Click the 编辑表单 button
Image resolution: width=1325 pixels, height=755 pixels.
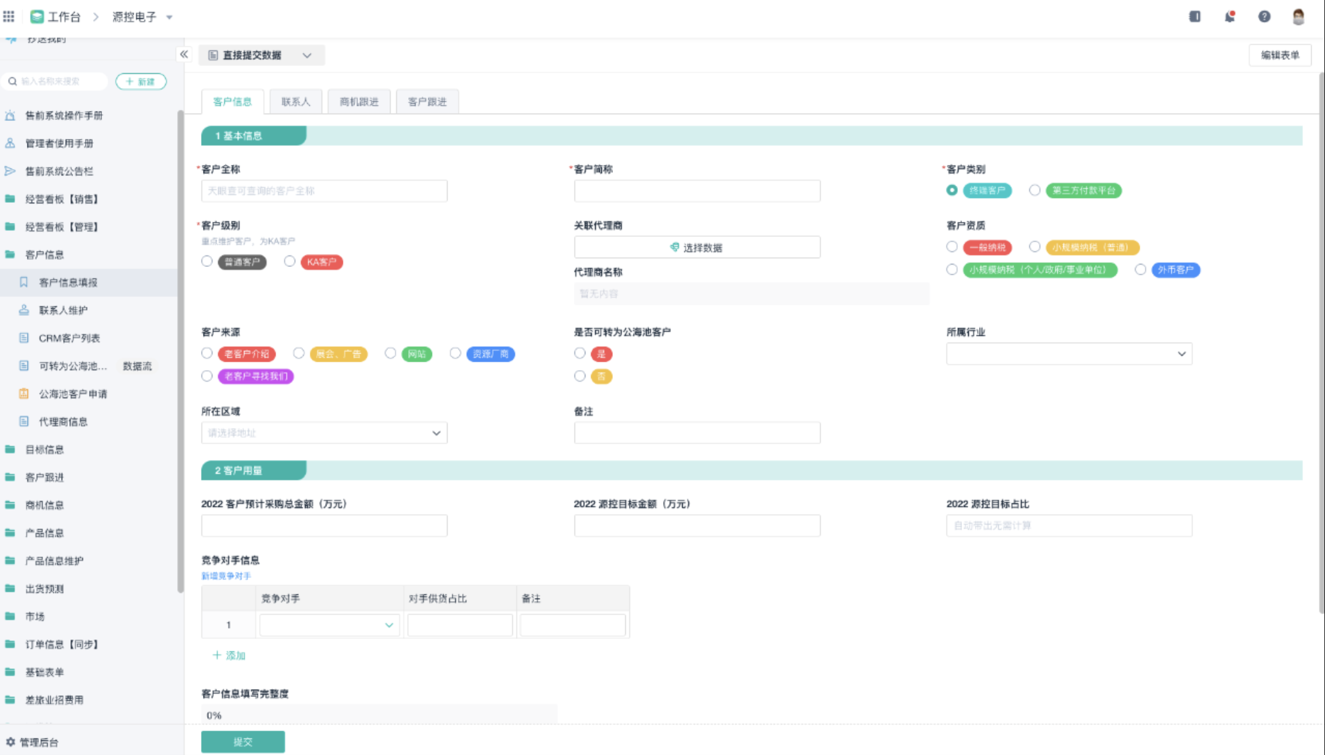(x=1280, y=55)
